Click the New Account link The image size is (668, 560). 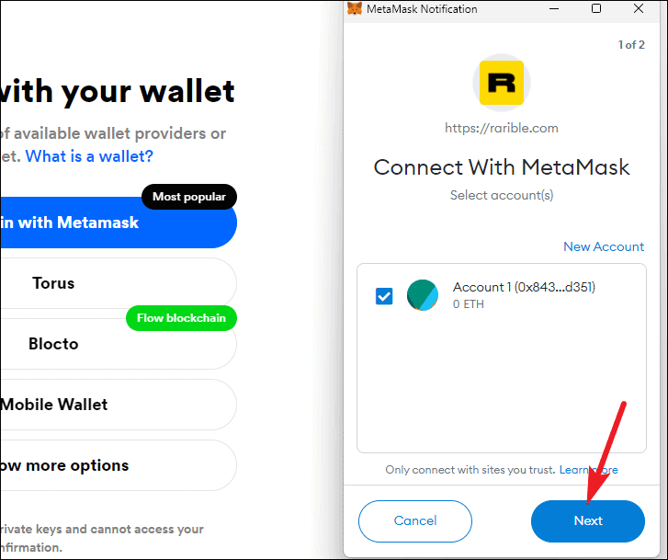click(x=604, y=246)
